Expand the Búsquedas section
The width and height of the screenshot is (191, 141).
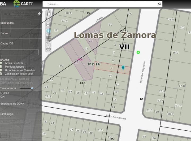(x=7, y=23)
